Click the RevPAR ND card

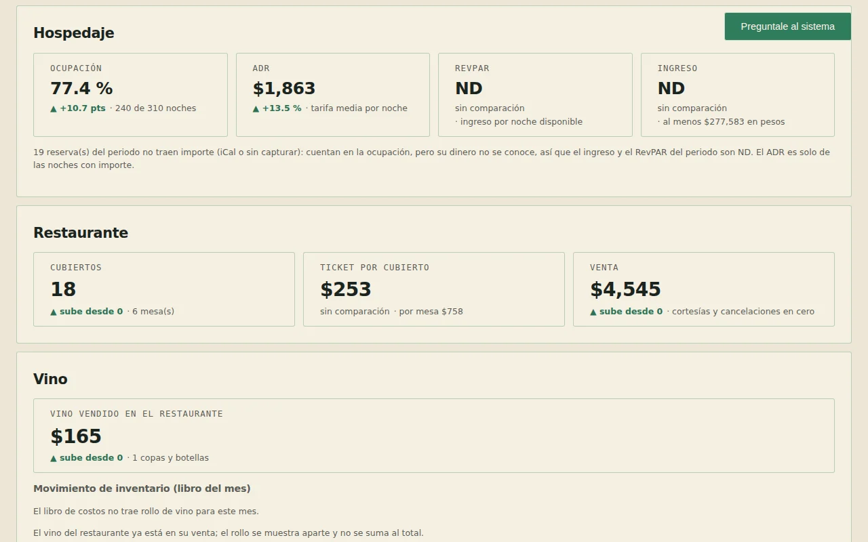pos(535,95)
